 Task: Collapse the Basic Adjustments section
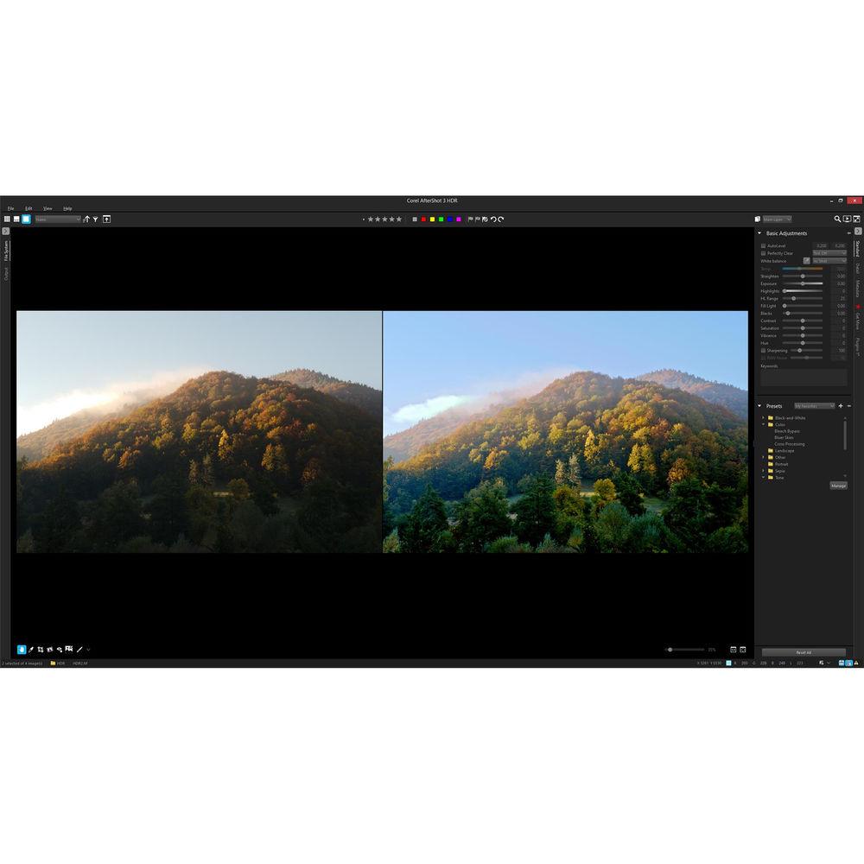[759, 233]
